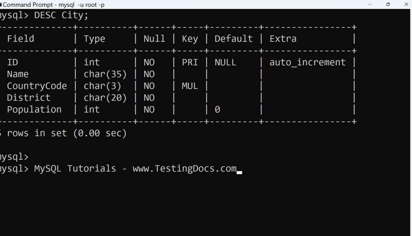Minimize the Command Prompt window
Image resolution: width=412 pixels, height=236 pixels.
tap(370, 5)
